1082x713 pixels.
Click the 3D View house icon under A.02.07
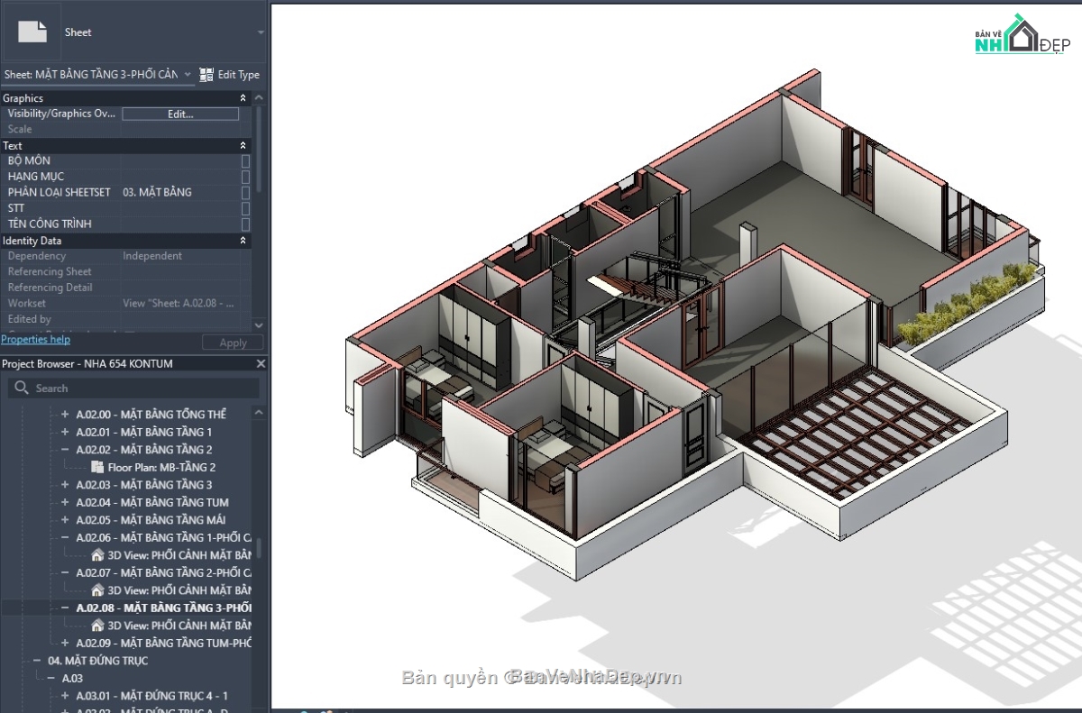click(97, 590)
